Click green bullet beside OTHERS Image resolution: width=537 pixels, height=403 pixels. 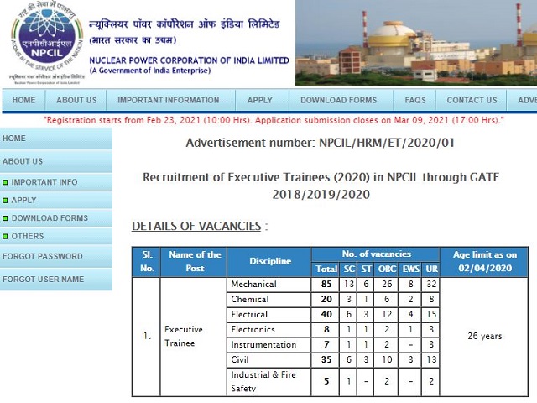[x=5, y=237]
